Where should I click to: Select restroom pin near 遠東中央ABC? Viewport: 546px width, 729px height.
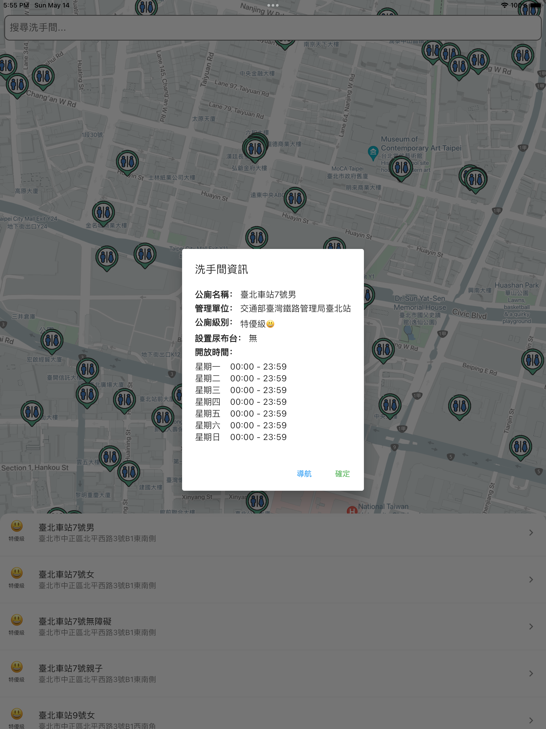point(295,199)
